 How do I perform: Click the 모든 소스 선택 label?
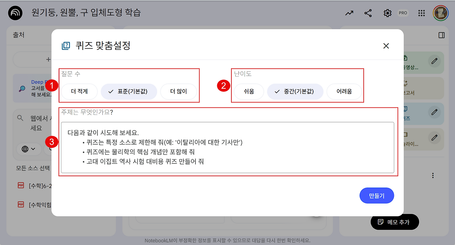(33, 168)
